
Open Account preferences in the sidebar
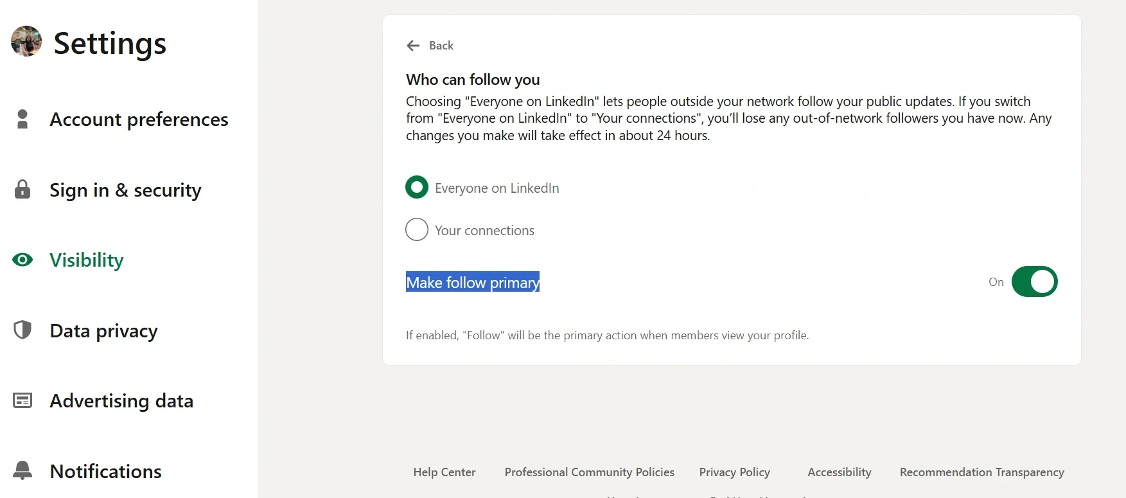point(139,119)
